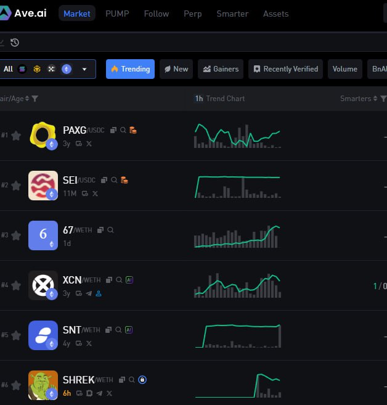Sort by Smarters column arrows

click(375, 99)
